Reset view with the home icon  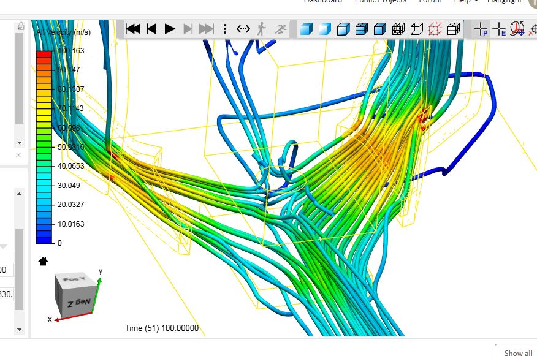[43, 261]
